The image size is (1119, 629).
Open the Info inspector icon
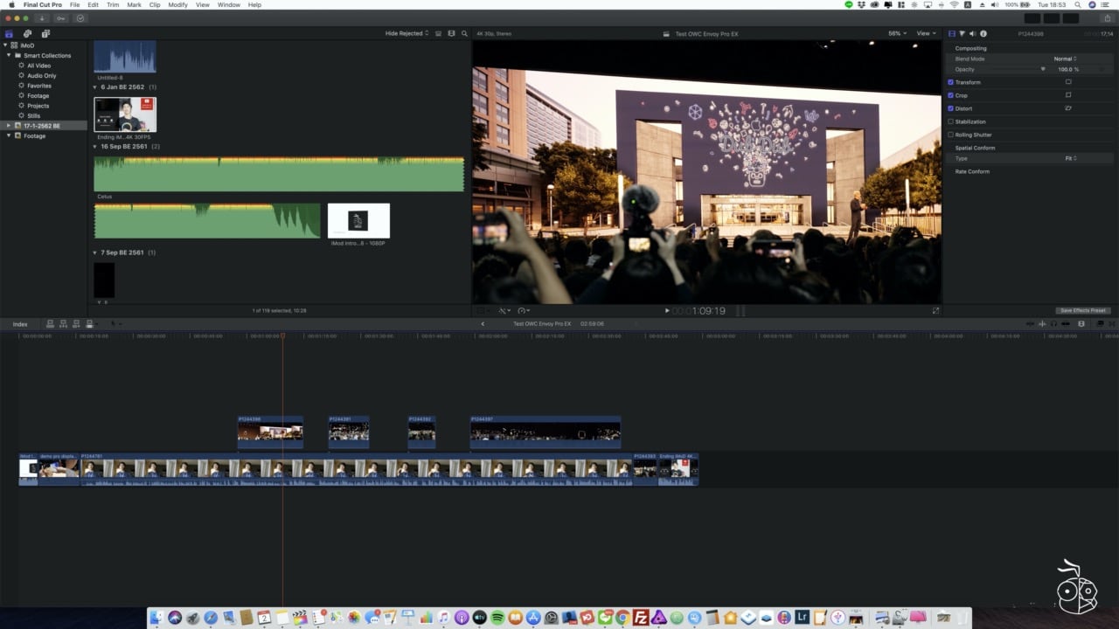[983, 33]
